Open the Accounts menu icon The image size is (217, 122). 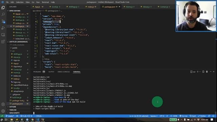coord(3,104)
